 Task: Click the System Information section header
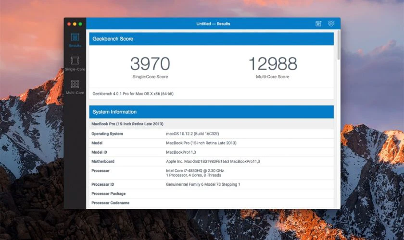pos(211,112)
